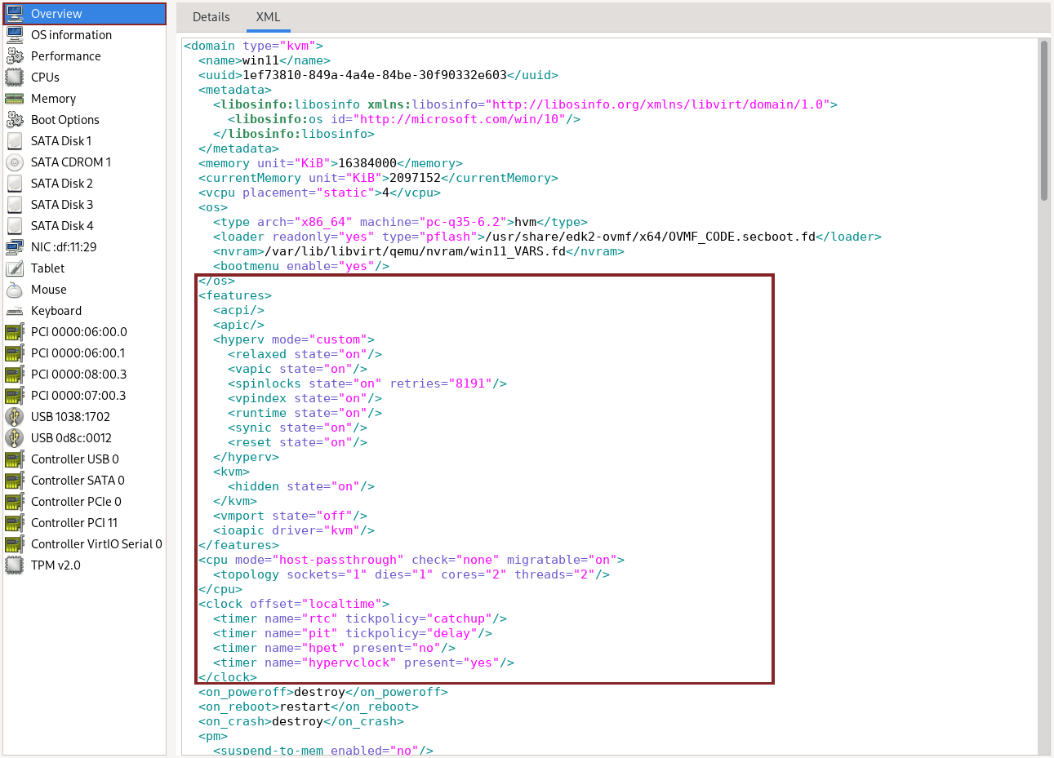The width and height of the screenshot is (1054, 758).
Task: Click the Tablet pen icon
Action: [15, 268]
